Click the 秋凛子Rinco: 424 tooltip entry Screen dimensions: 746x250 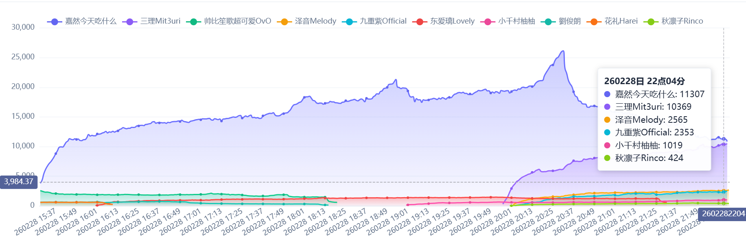point(649,158)
